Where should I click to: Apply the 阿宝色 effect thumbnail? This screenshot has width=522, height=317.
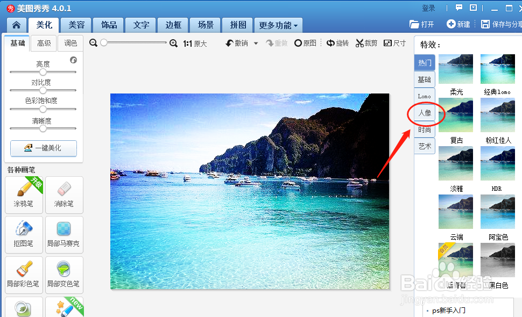tap(498, 212)
